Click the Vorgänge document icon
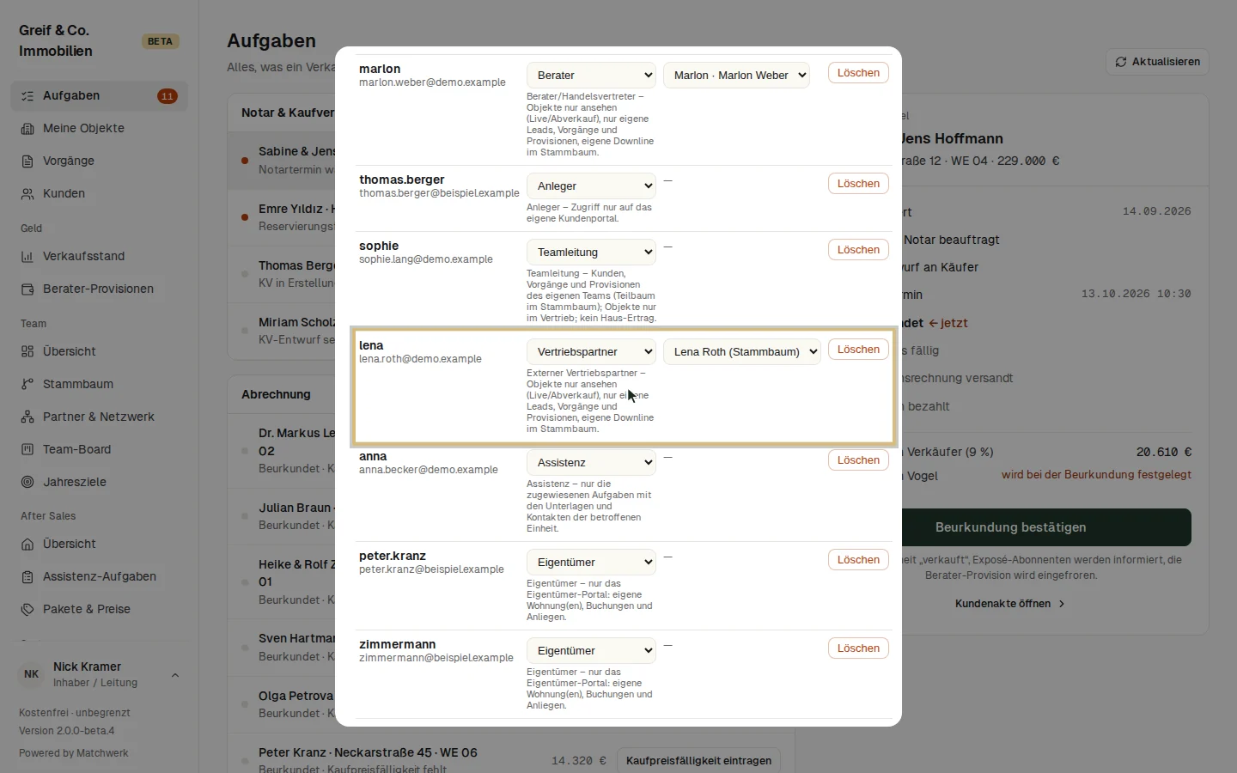 click(x=27, y=161)
